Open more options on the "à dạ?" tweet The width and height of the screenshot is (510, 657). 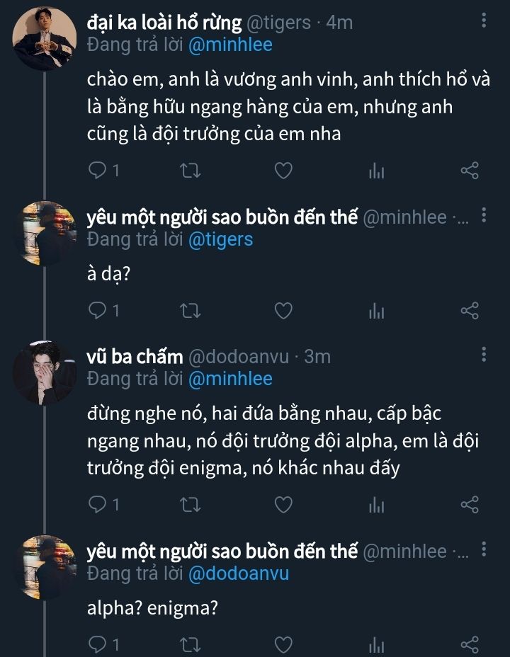484,216
